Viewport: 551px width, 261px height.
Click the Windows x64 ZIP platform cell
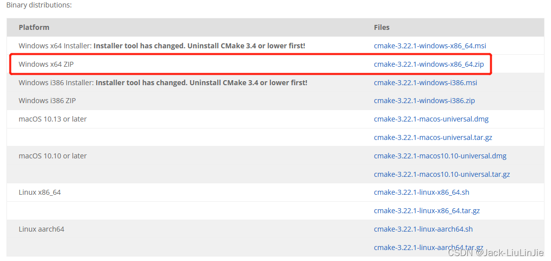tap(46, 64)
